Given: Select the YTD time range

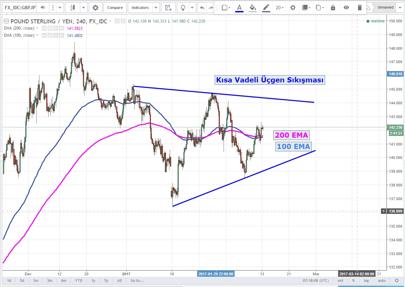Looking at the screenshot, I should pyautogui.click(x=79, y=280).
